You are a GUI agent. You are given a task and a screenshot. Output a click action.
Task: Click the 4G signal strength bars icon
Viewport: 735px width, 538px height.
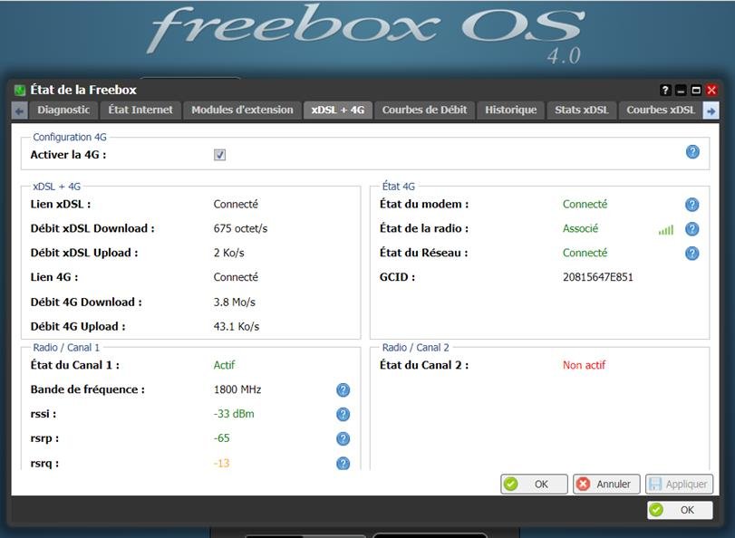(665, 230)
